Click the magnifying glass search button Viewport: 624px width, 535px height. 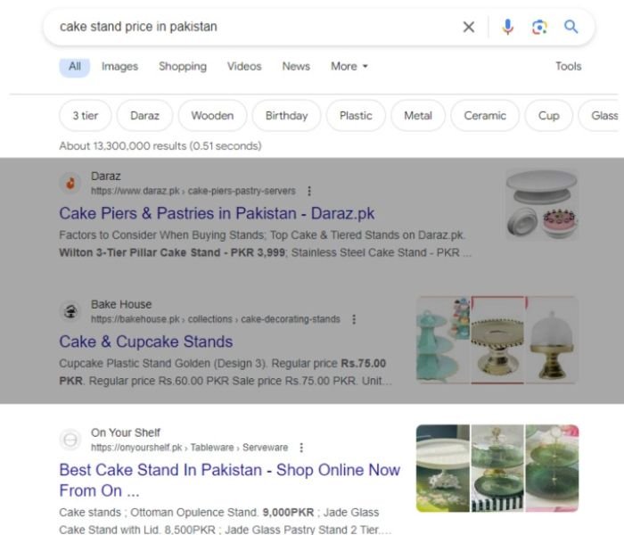point(571,27)
